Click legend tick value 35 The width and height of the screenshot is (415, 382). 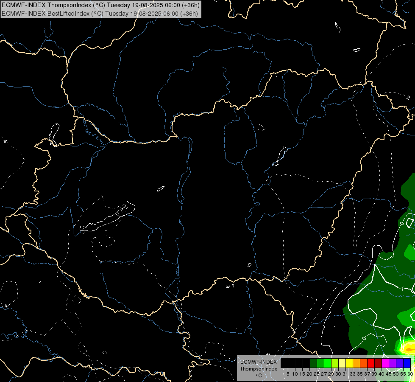pos(360,374)
